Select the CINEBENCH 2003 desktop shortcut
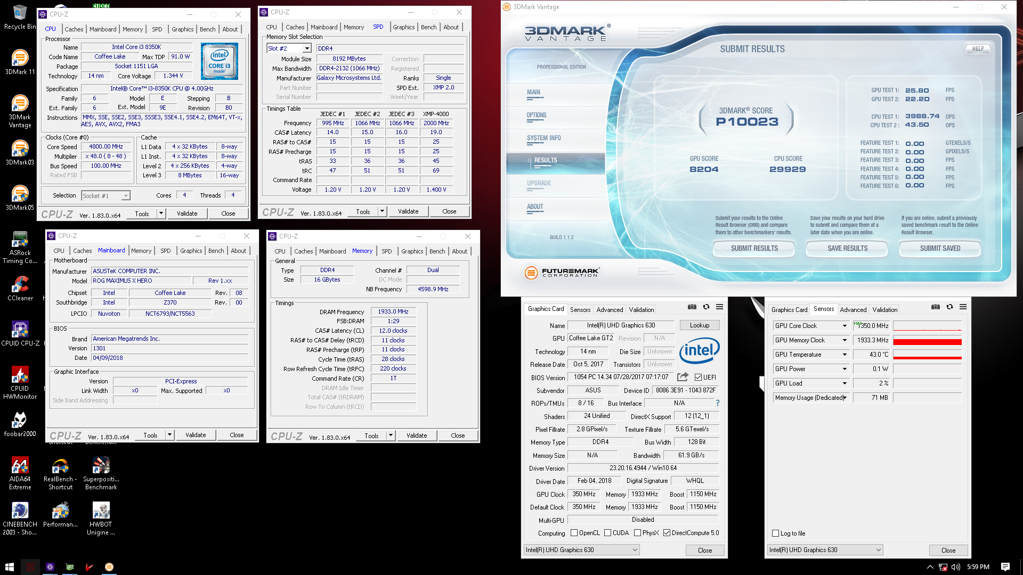This screenshot has height=575, width=1023. click(20, 519)
